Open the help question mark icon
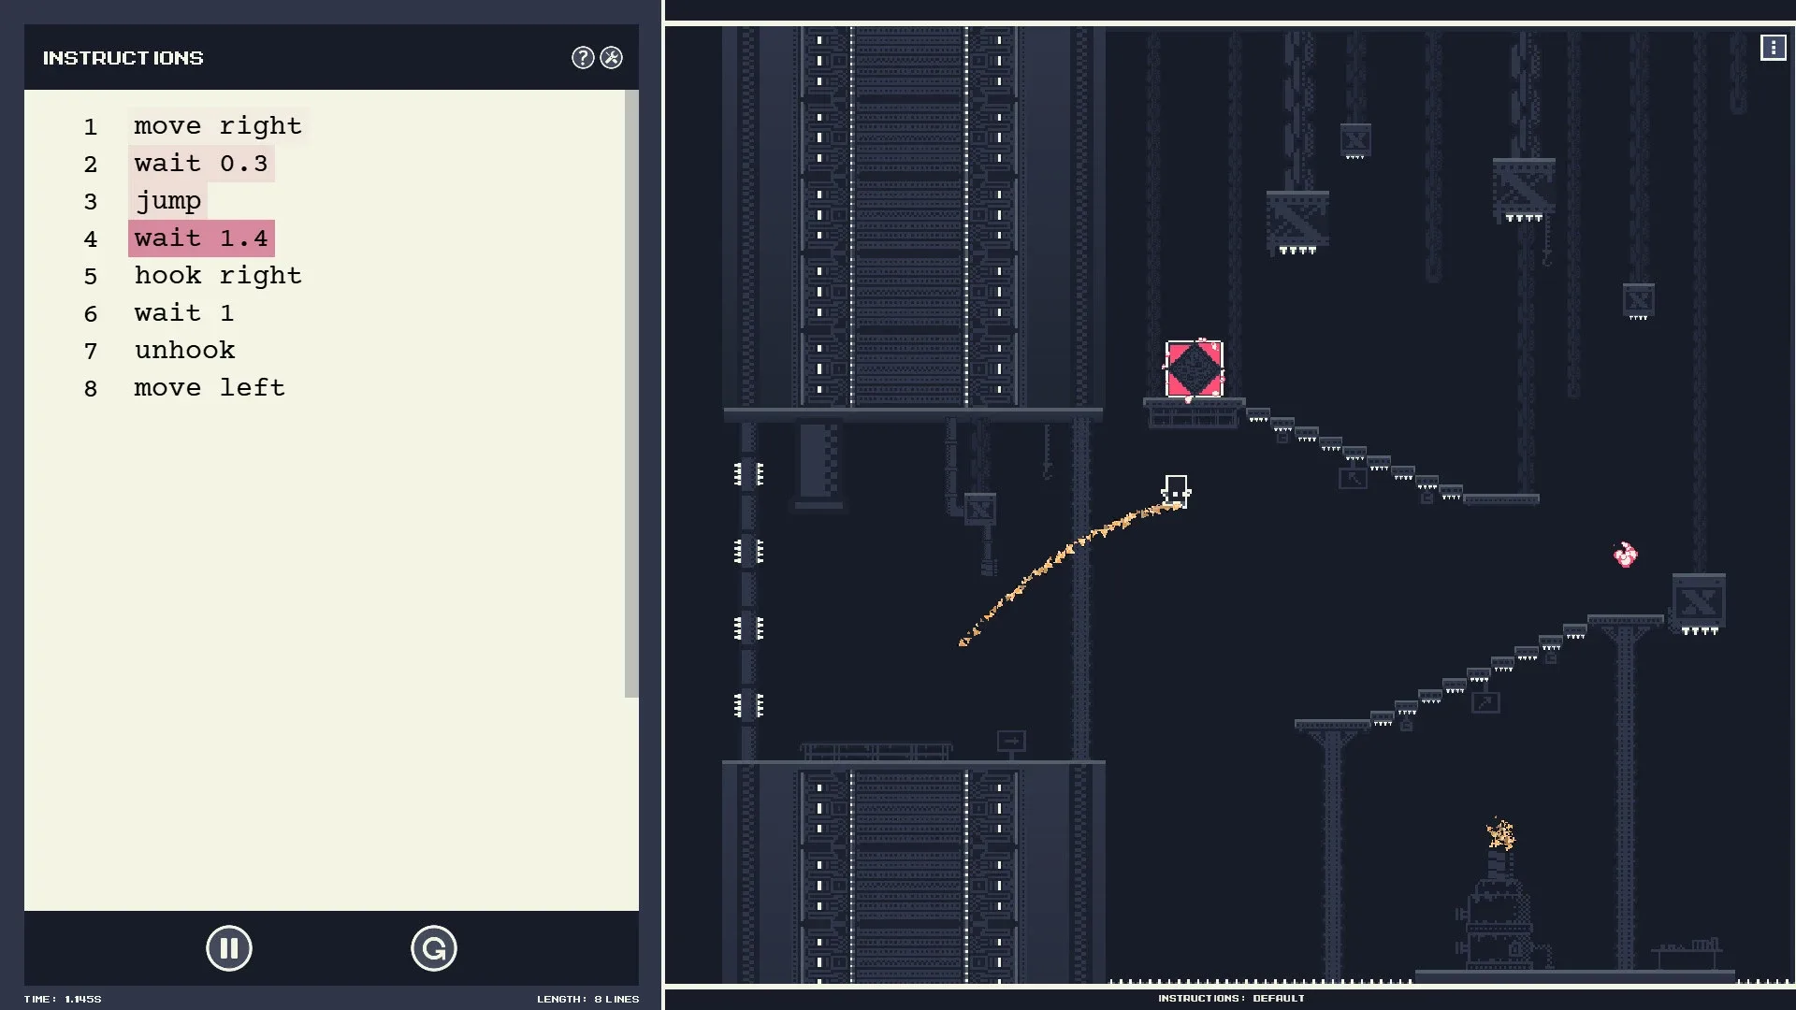 point(583,58)
